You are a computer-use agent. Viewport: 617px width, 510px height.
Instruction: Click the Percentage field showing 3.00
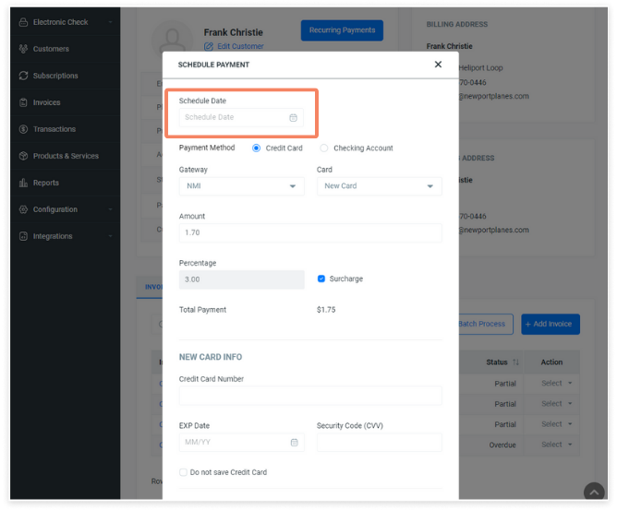click(x=242, y=279)
